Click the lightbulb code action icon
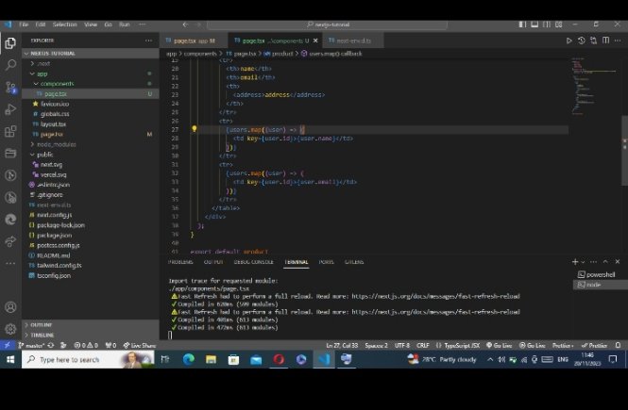Viewport: 628px width, 410px height. [x=195, y=129]
